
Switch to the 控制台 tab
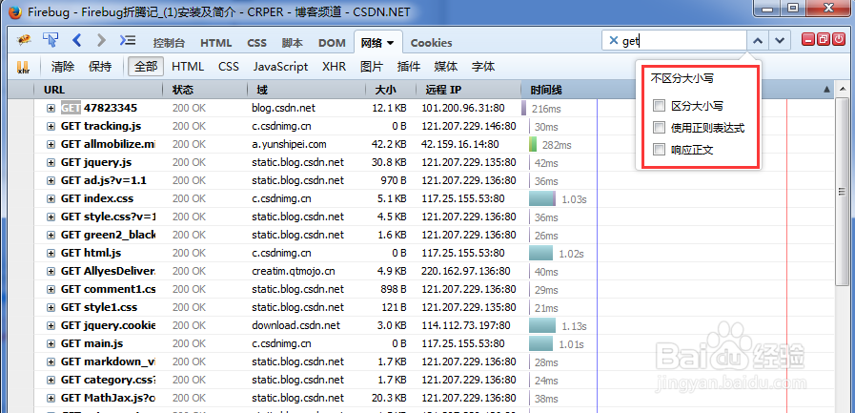pos(169,43)
